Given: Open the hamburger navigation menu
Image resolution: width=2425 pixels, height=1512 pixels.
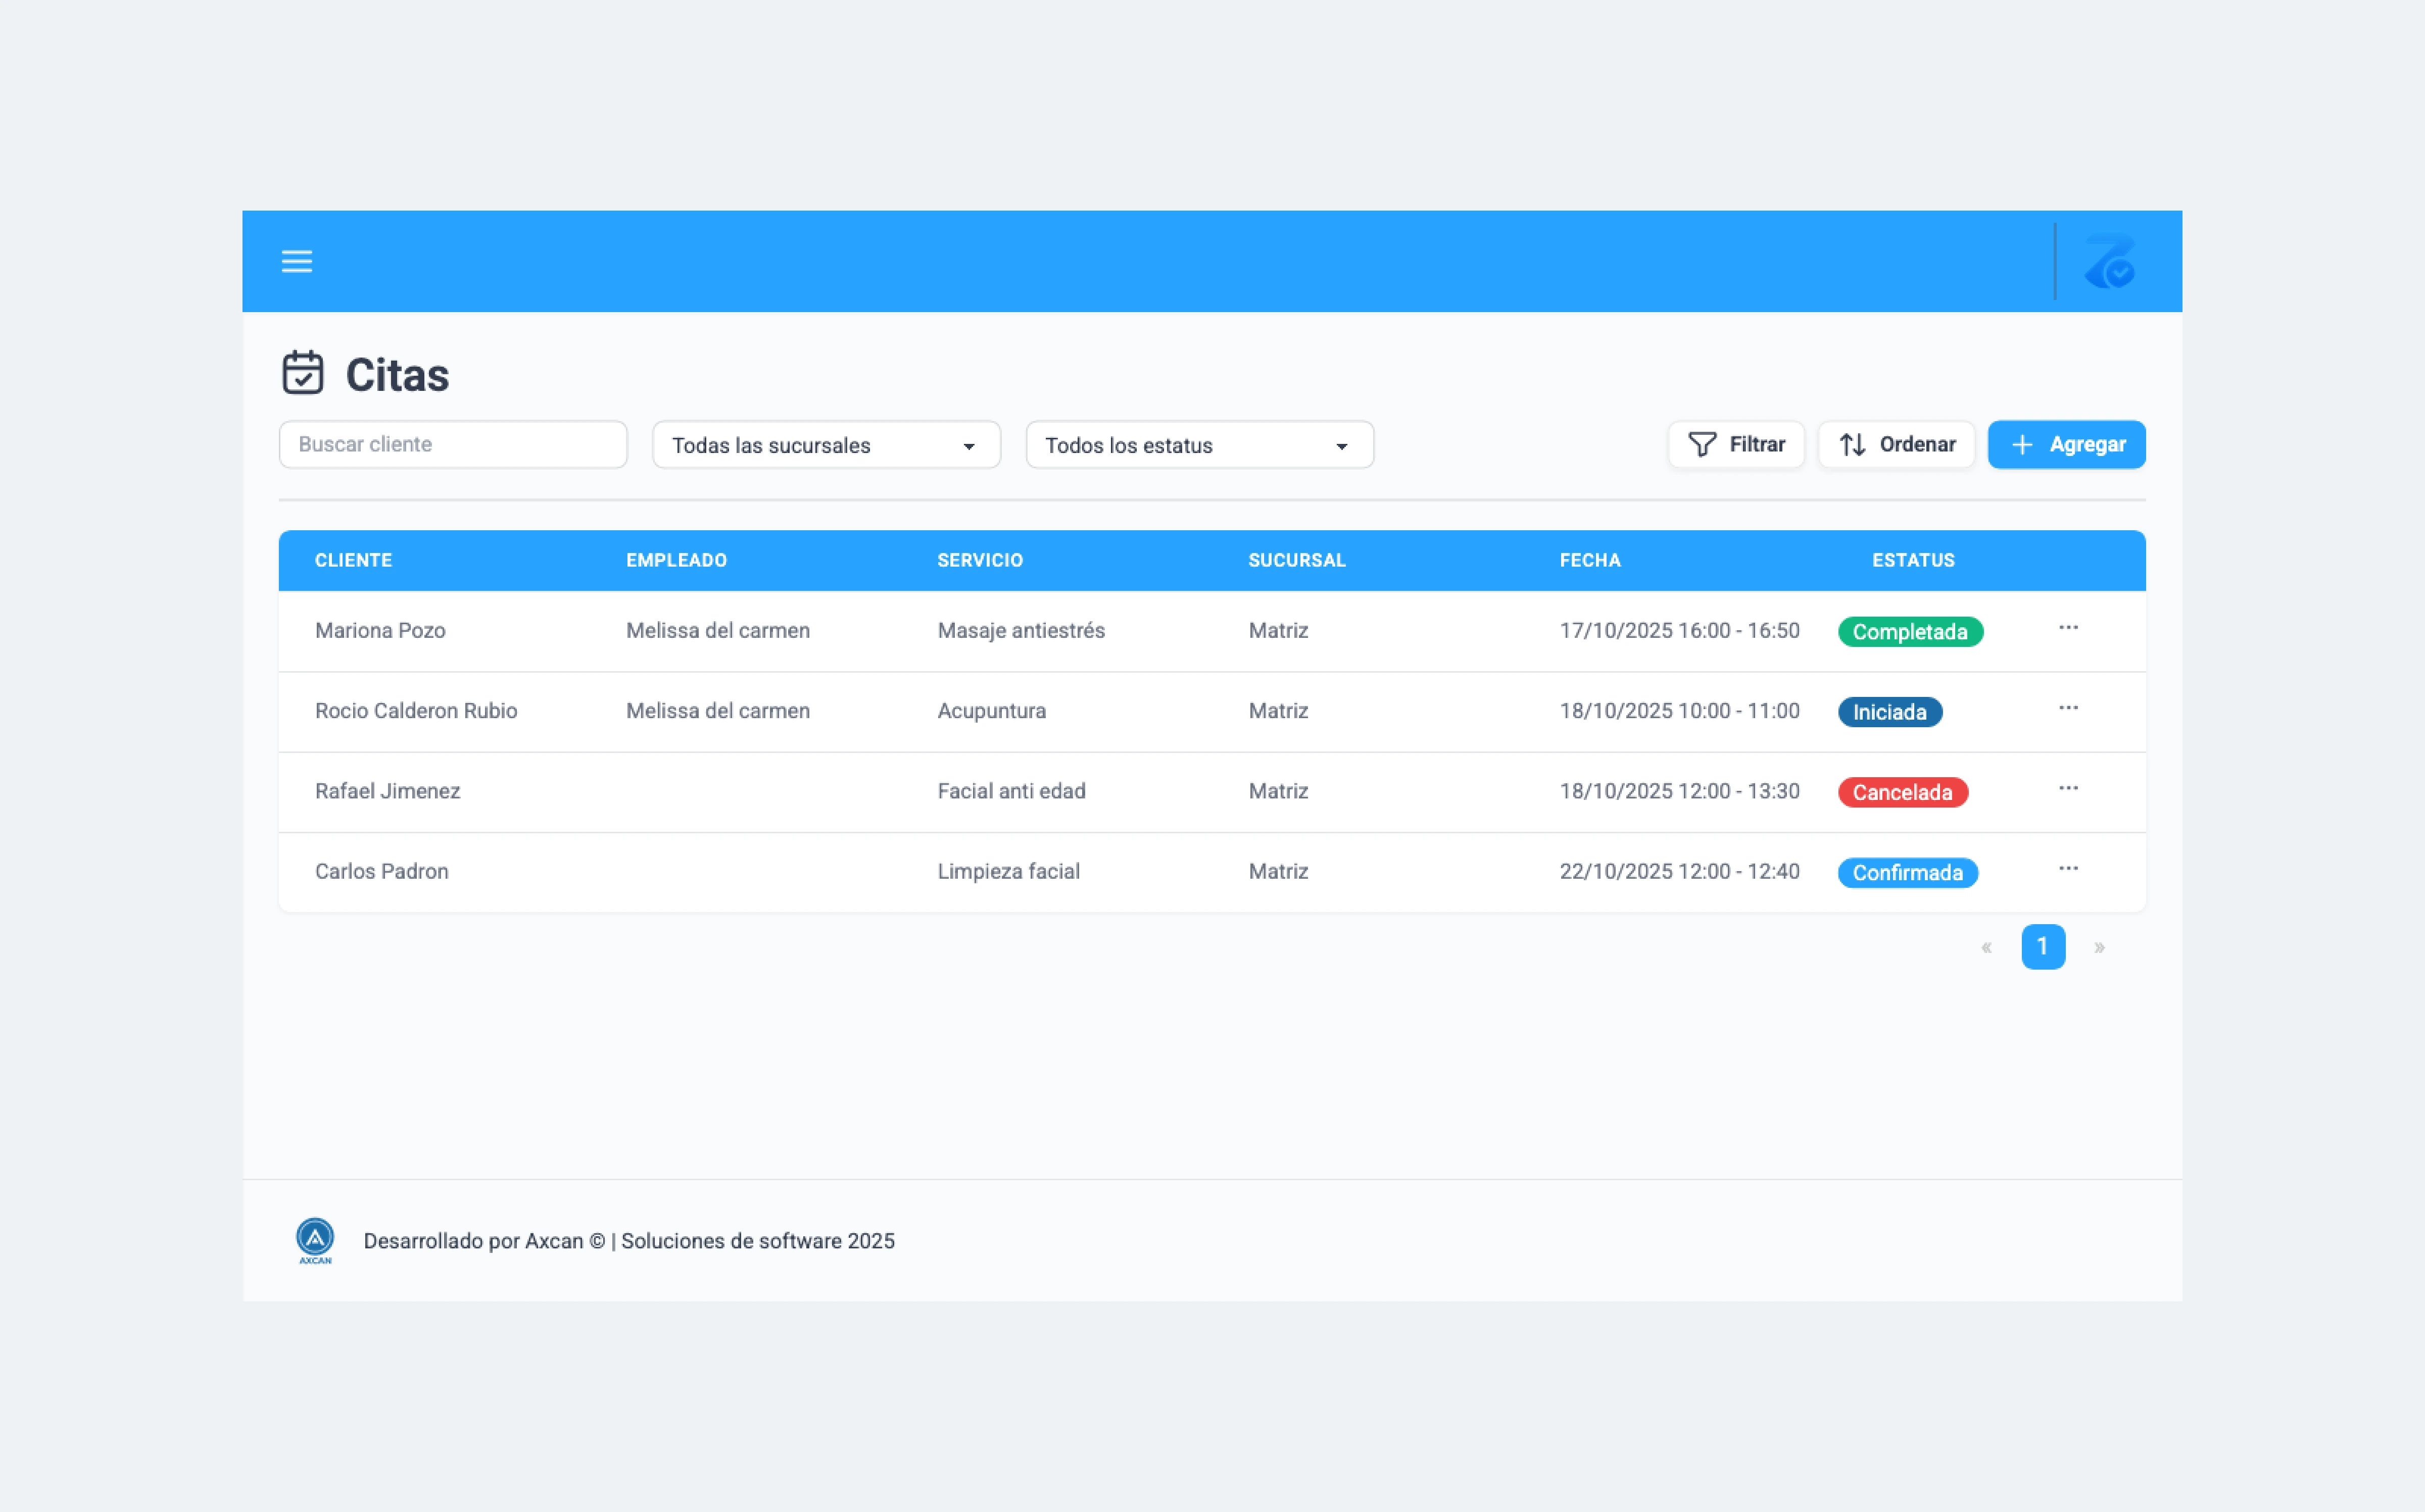Looking at the screenshot, I should (x=296, y=261).
